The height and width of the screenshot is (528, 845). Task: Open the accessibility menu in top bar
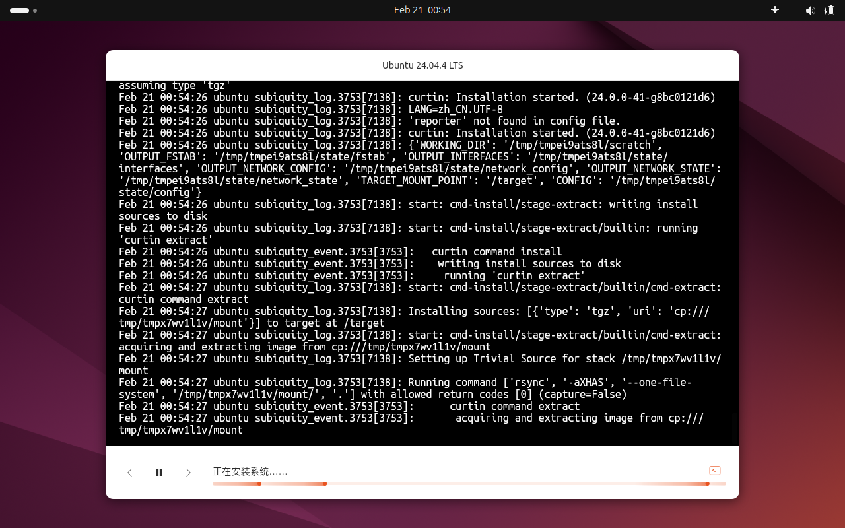(775, 11)
